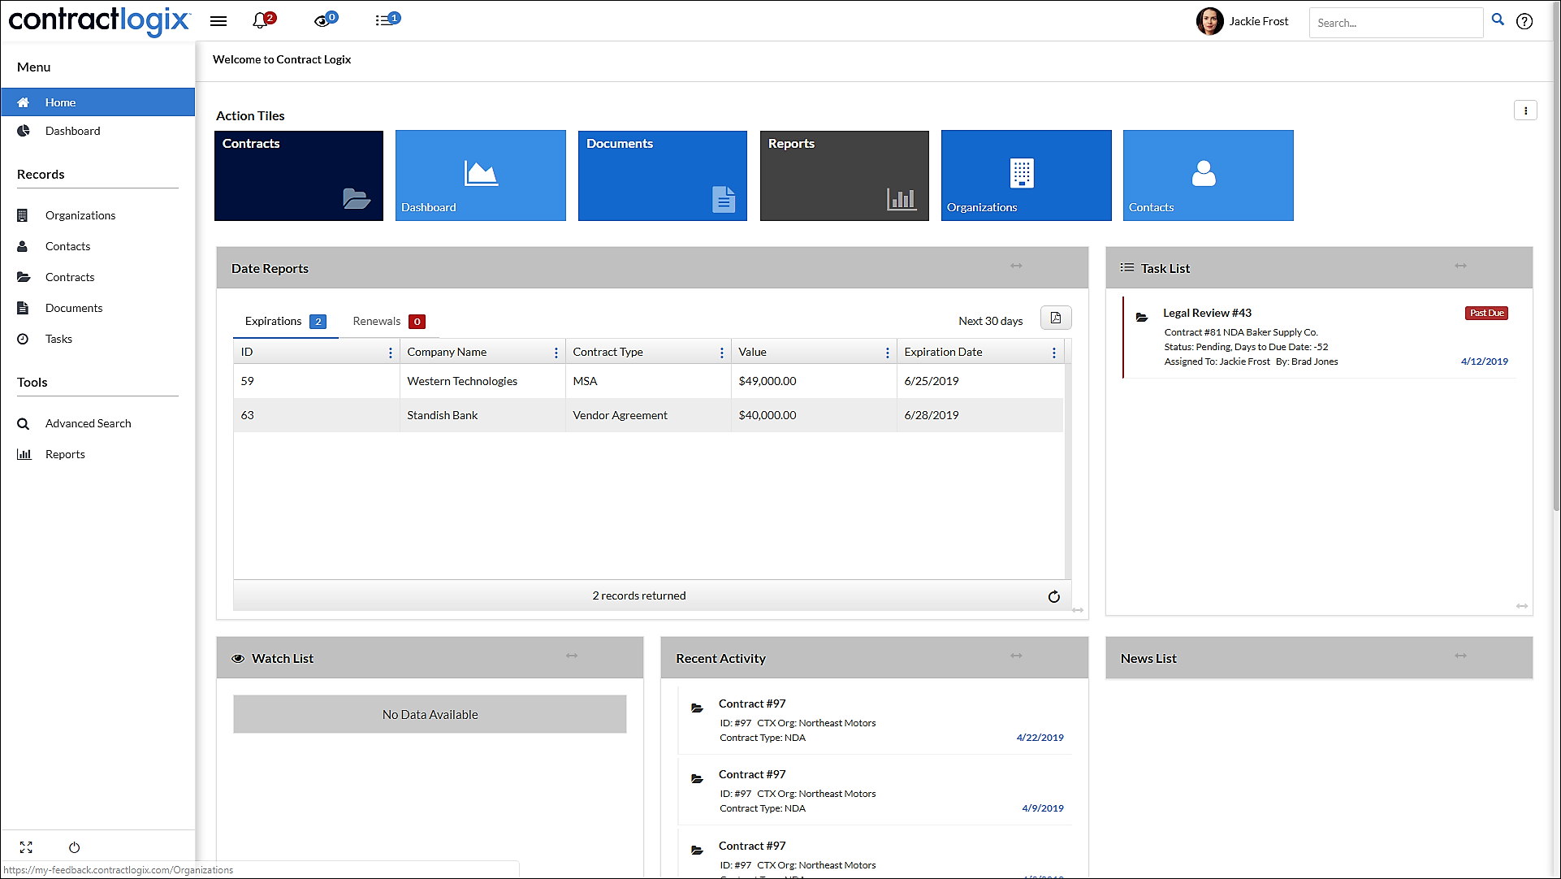Click the Watch List header resize arrow icon
This screenshot has height=879, width=1561.
click(x=572, y=656)
